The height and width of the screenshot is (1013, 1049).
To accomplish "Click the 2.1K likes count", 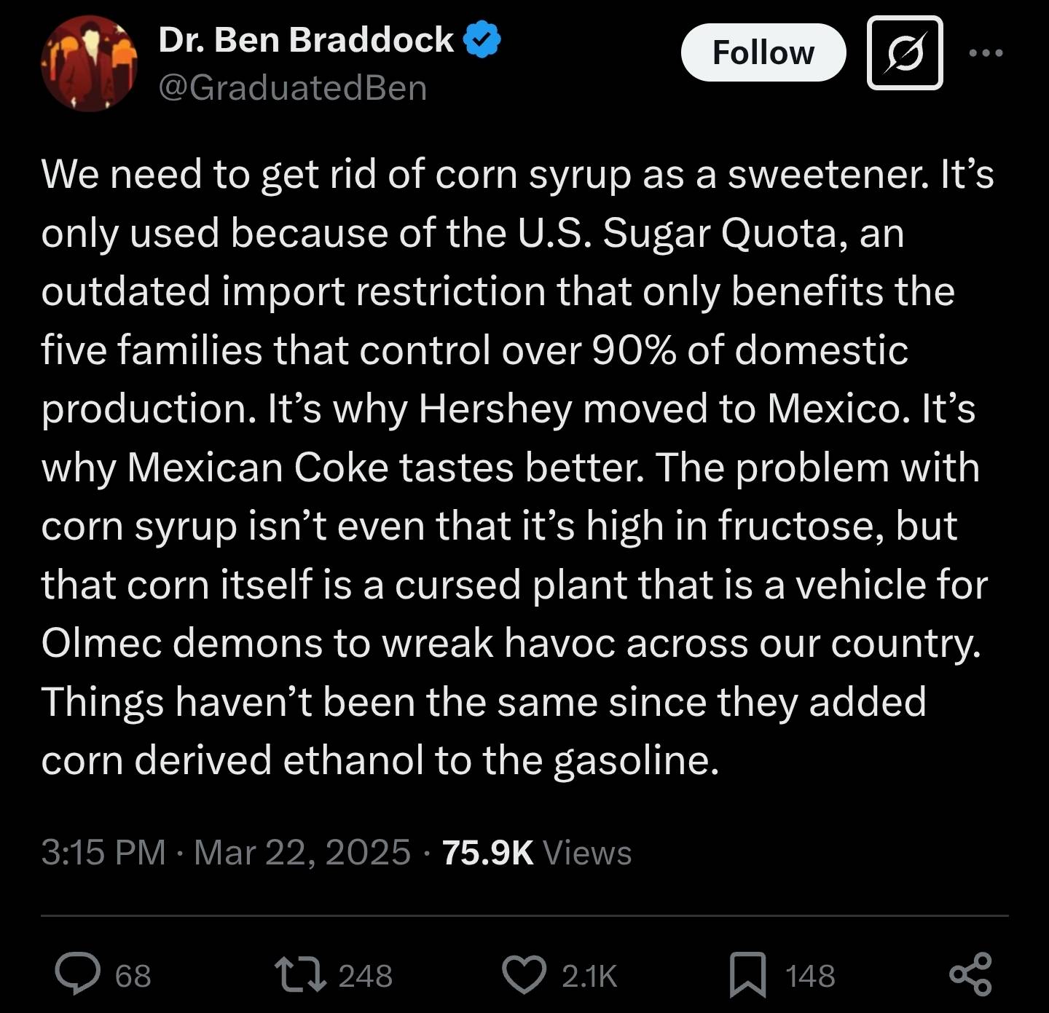I will (x=589, y=976).
